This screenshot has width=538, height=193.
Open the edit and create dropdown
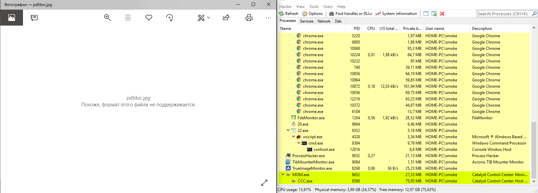[203, 18]
